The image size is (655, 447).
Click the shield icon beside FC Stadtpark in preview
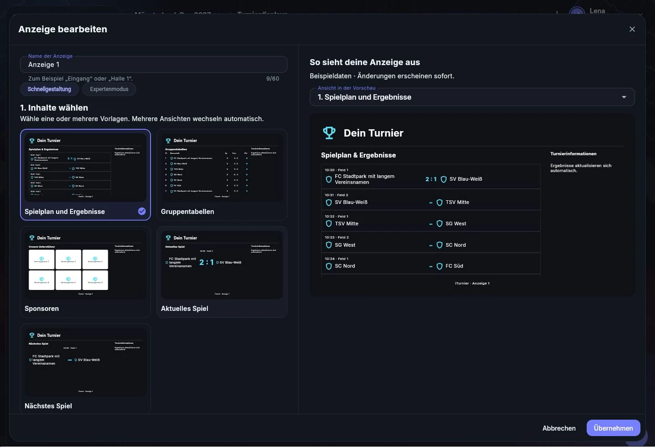click(x=329, y=179)
